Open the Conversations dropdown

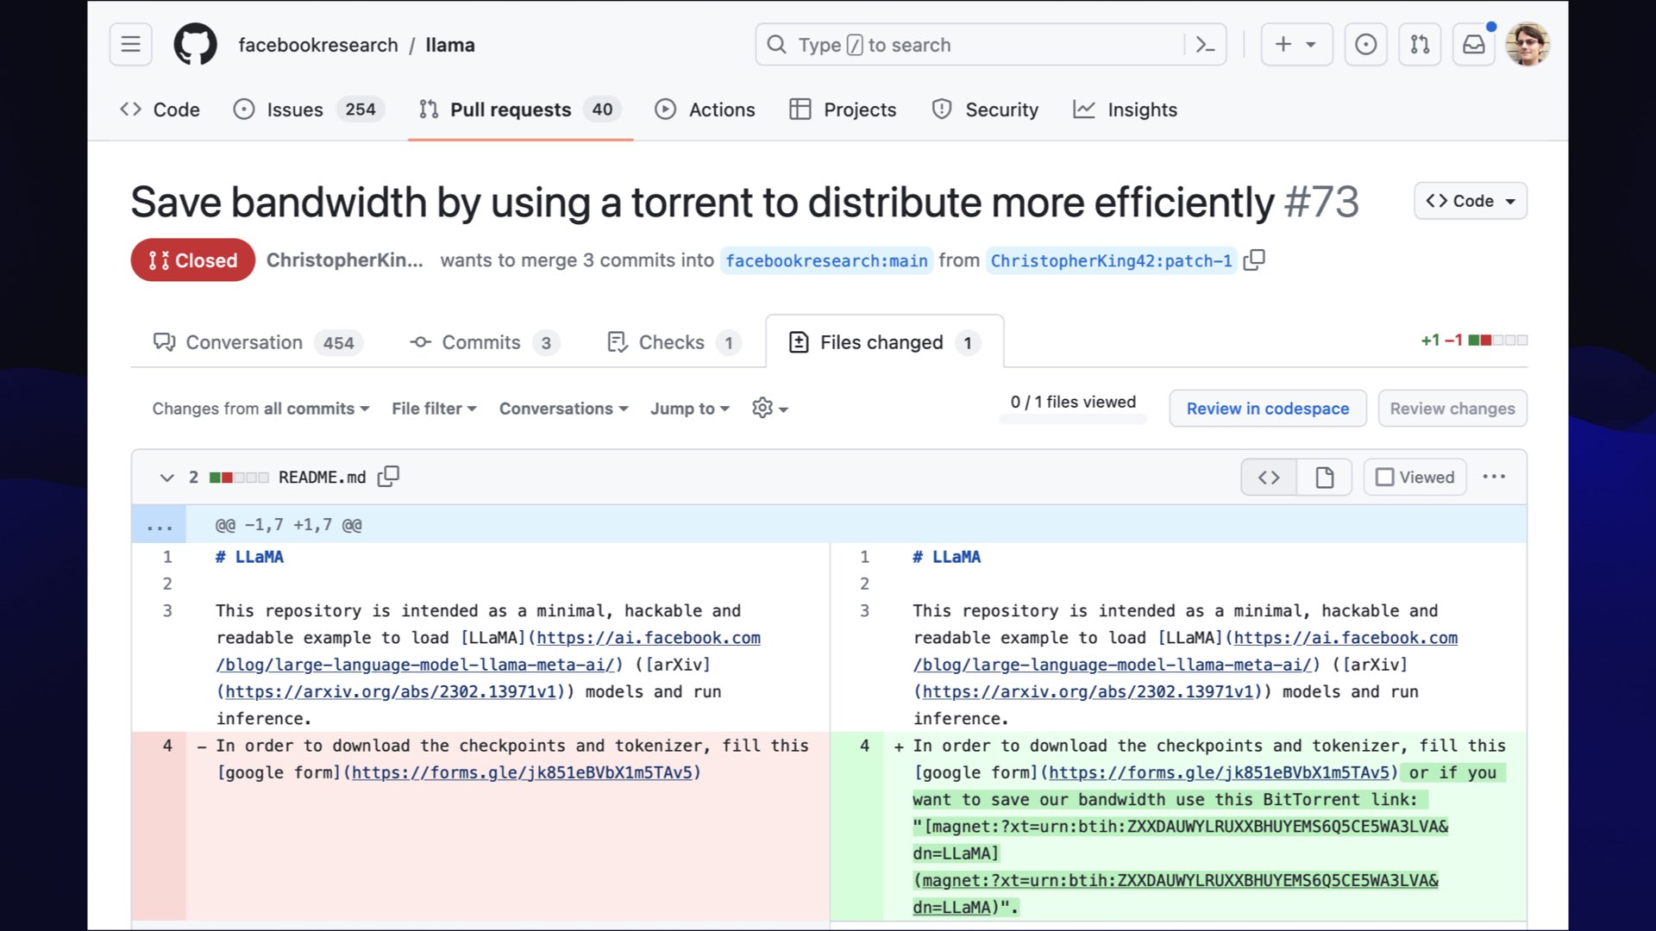[x=563, y=409]
